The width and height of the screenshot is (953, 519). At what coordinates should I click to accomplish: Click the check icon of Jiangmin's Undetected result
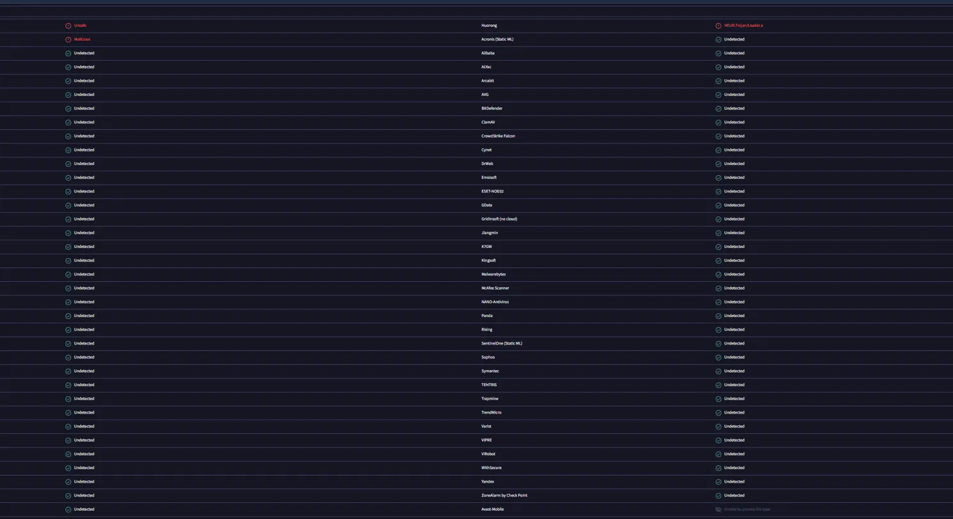[719, 233]
